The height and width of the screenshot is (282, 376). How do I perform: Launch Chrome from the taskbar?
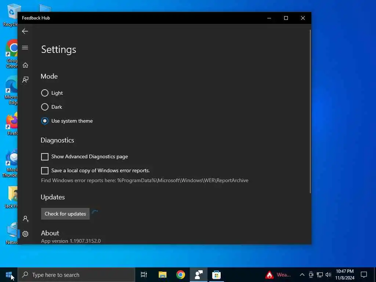pos(181,275)
